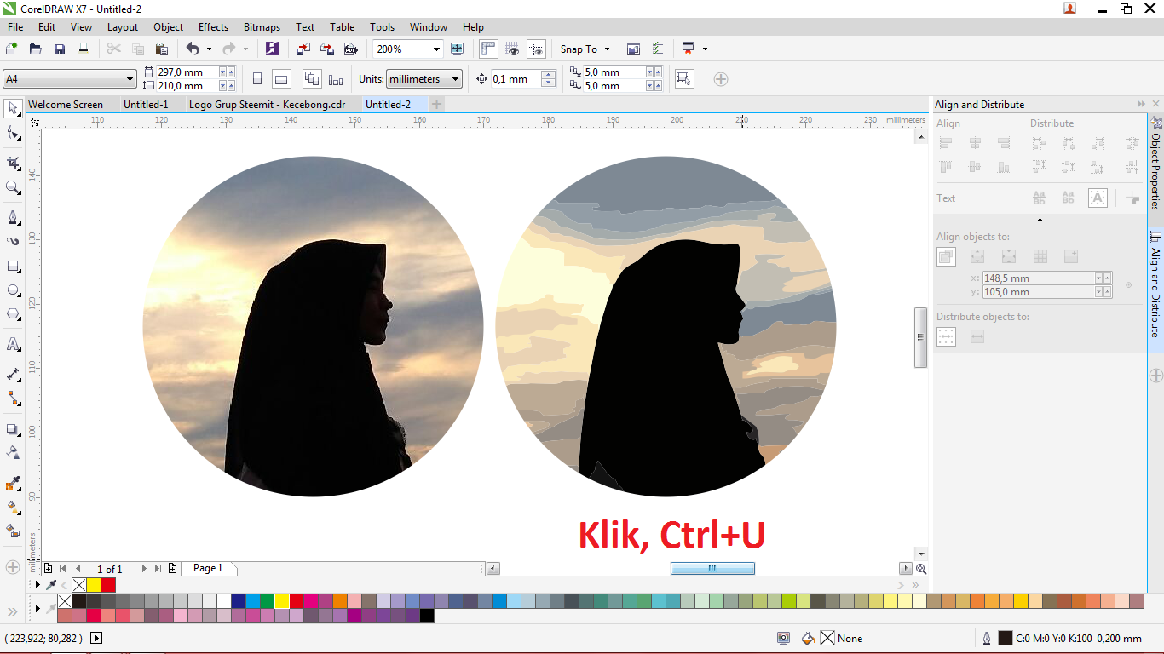This screenshot has width=1164, height=654.
Task: Activate the Text tool
Action: 13,345
